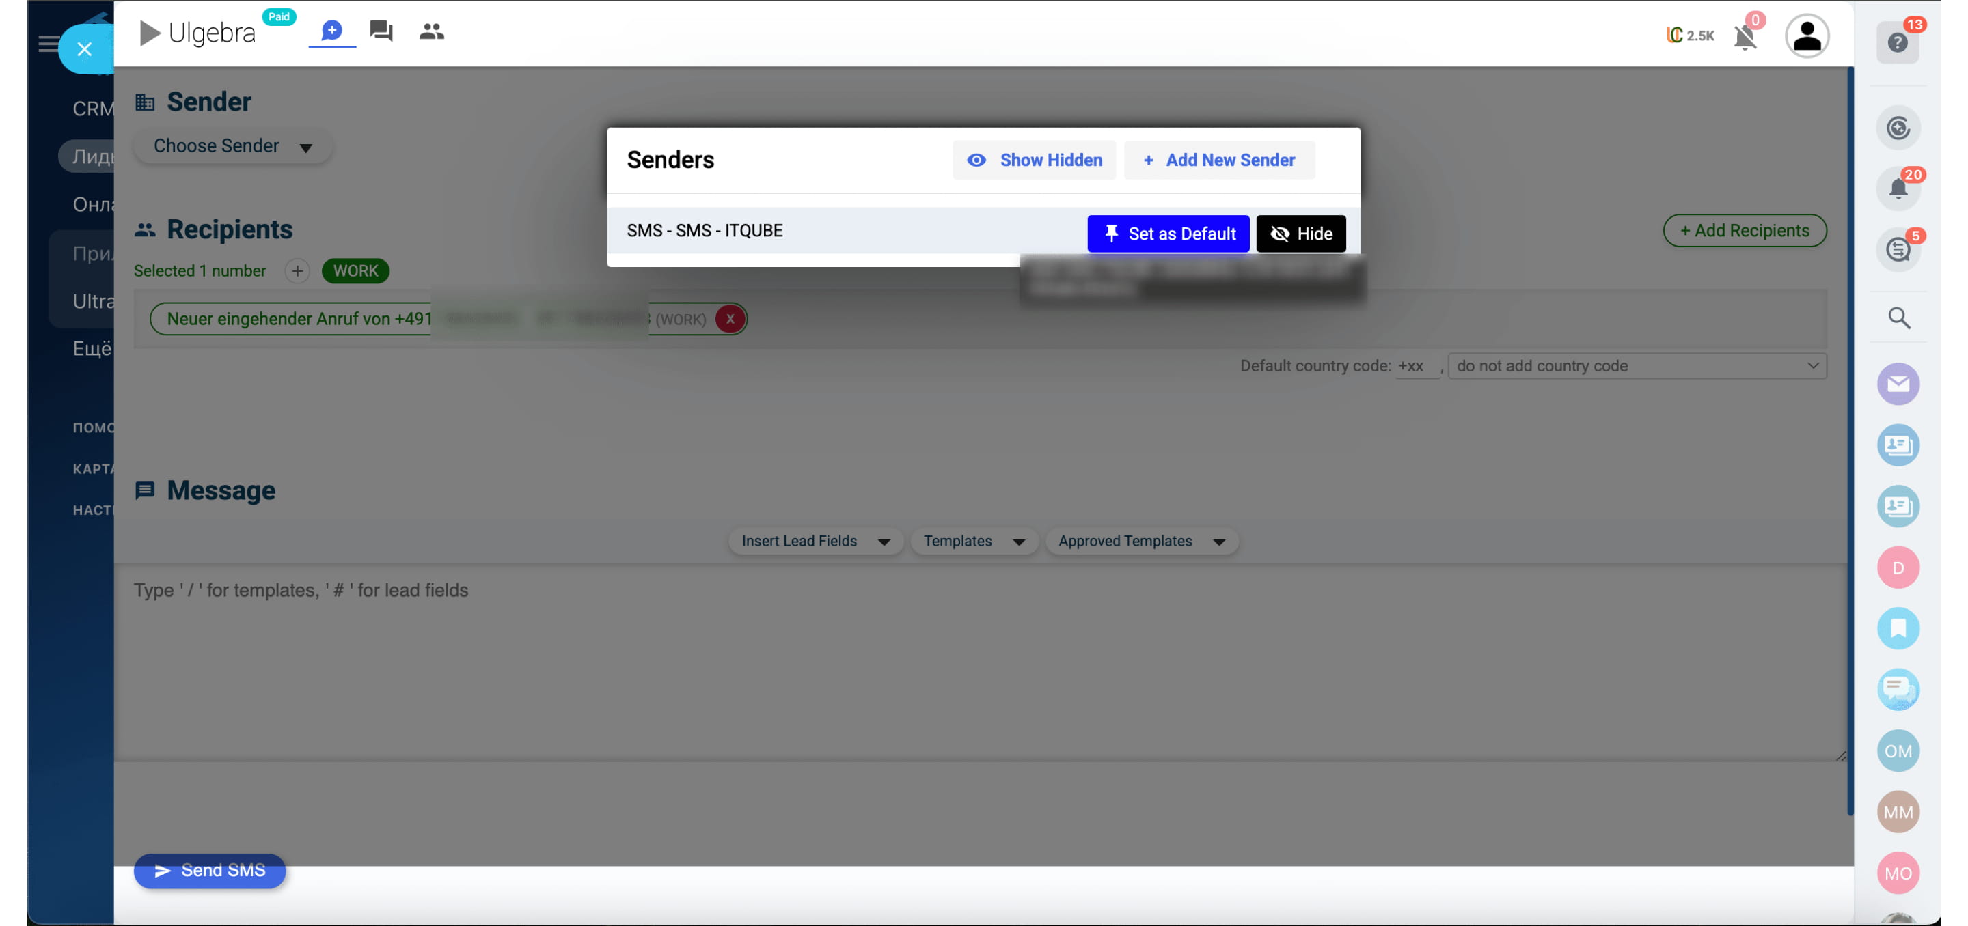This screenshot has height=926, width=1968.
Task: Open the conversations chat icon
Action: 381,31
